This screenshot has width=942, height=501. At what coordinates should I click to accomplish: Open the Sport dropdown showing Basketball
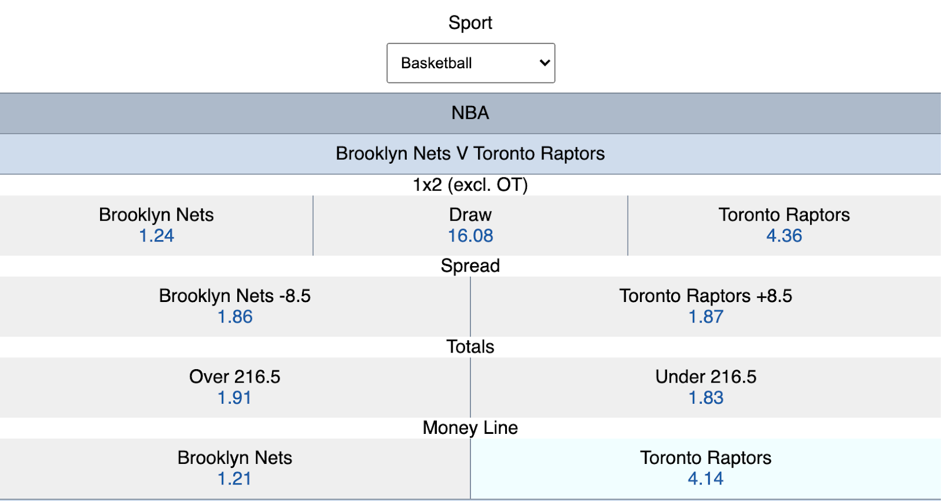click(470, 63)
